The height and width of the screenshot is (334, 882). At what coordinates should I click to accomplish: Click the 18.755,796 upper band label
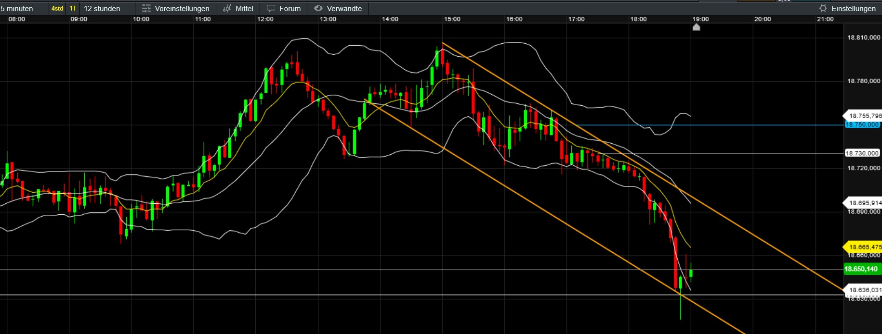[863, 116]
